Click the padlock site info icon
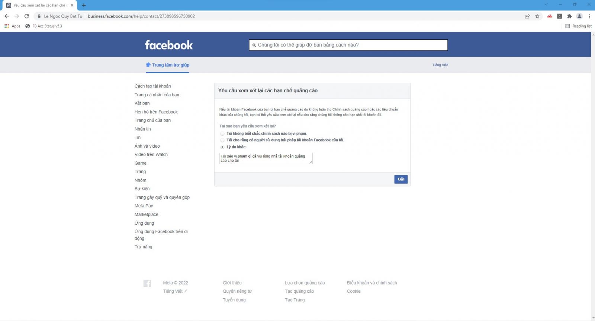The height and width of the screenshot is (321, 595). point(39,16)
